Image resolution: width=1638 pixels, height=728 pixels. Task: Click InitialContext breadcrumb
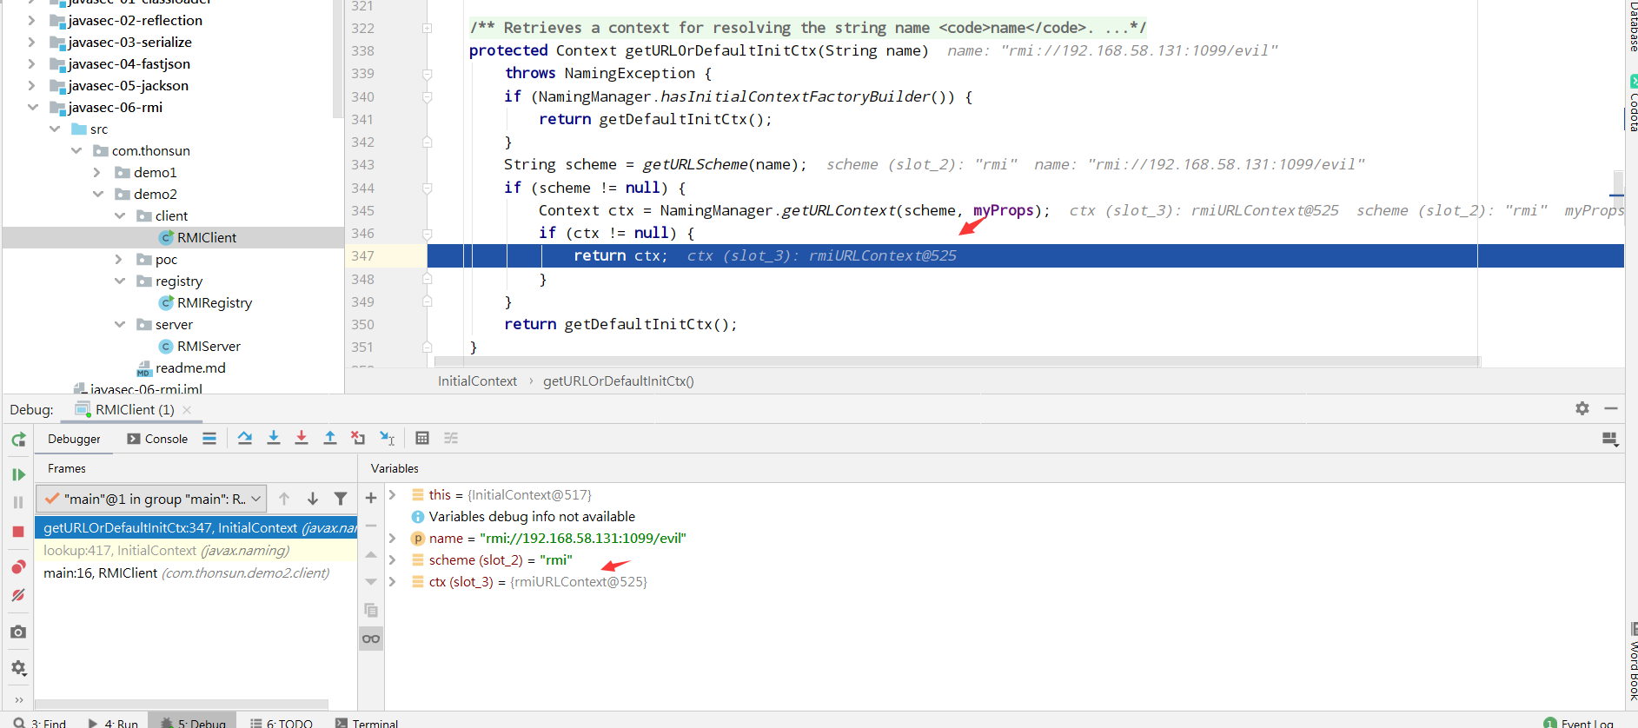click(477, 381)
